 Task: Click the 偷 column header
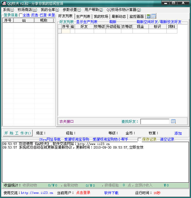pos(72,27)
